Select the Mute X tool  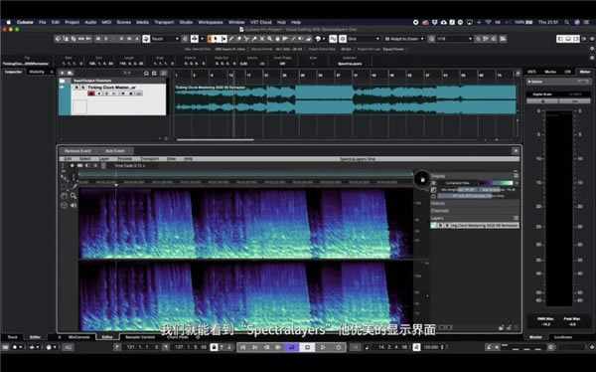(x=262, y=39)
